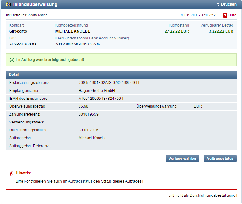Open advisor Anita Maric's link
242x204 pixels.
[38, 15]
